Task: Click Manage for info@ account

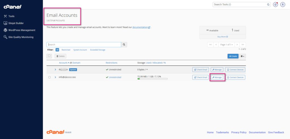Action: point(217,77)
